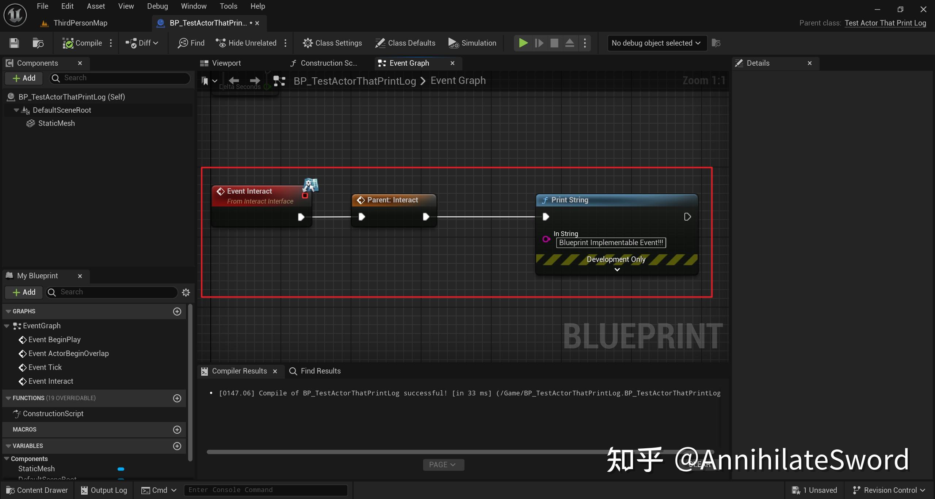
Task: Click the Stop simulation square icon
Action: [x=554, y=43]
